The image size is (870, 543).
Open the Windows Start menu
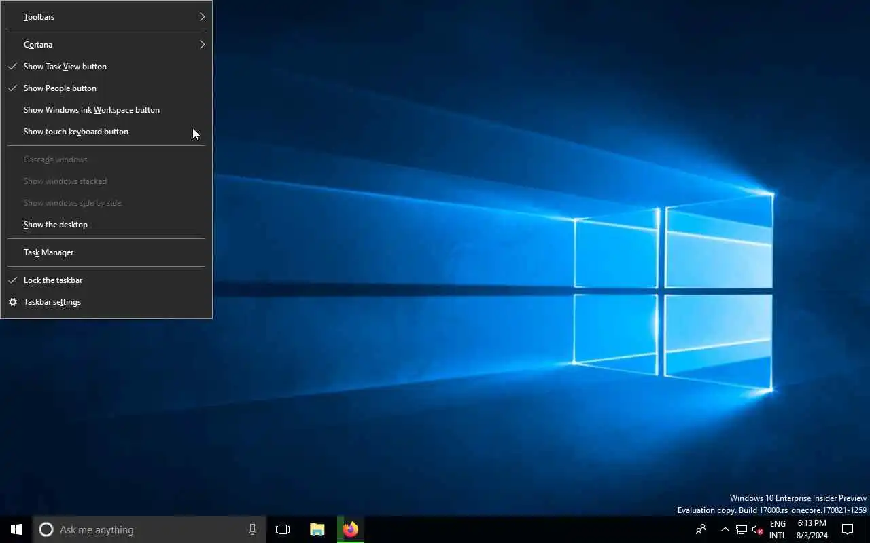click(x=16, y=529)
